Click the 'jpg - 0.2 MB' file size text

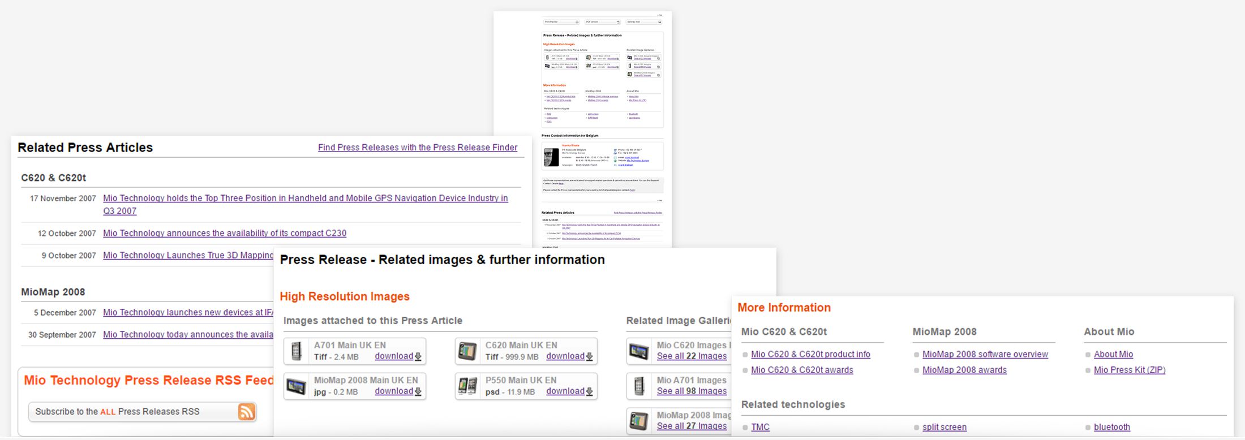pyautogui.click(x=336, y=392)
